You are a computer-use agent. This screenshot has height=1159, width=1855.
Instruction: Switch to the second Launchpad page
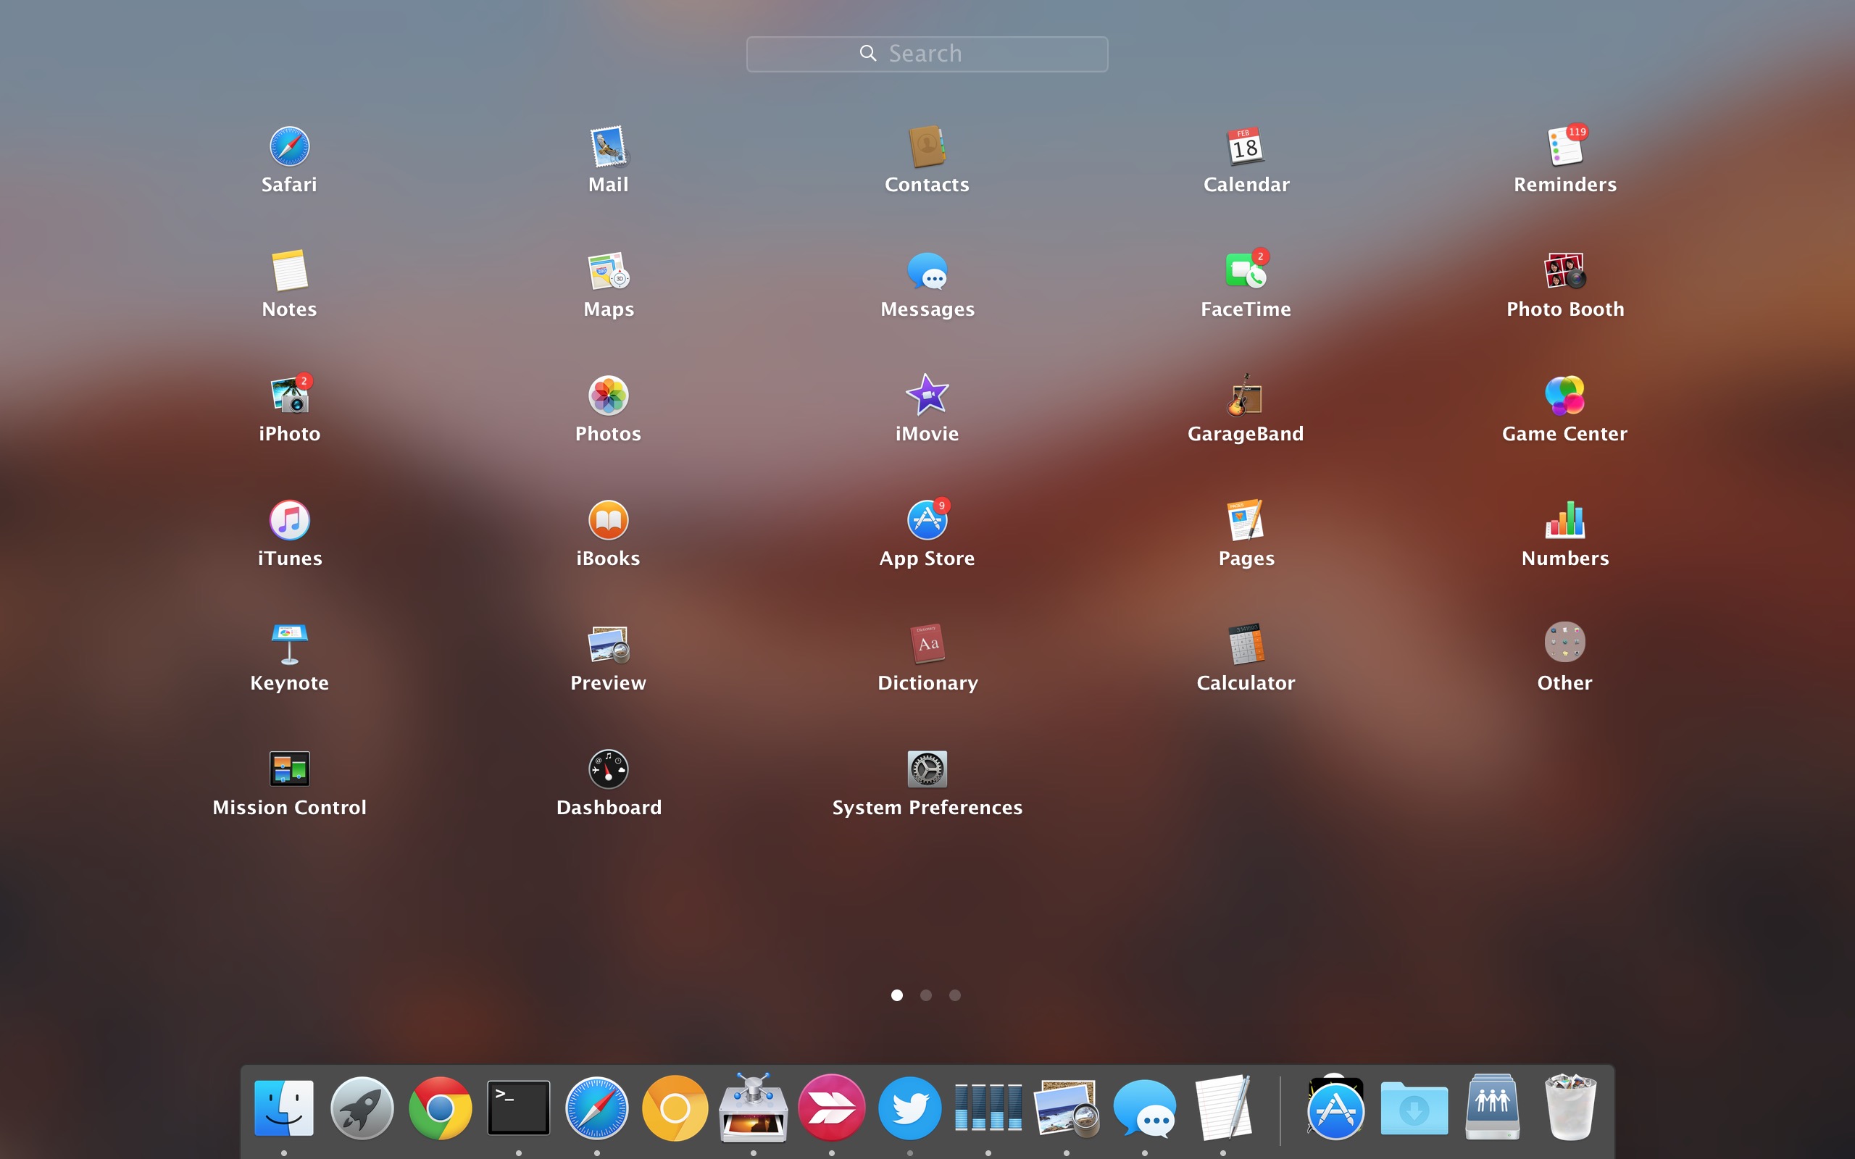926,994
